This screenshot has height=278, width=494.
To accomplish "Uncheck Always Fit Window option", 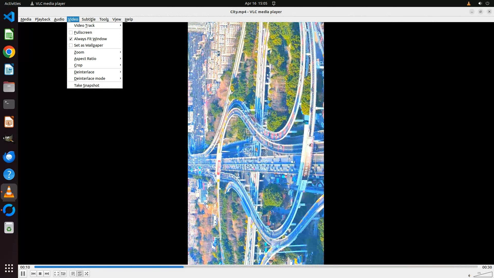I will click(71, 39).
